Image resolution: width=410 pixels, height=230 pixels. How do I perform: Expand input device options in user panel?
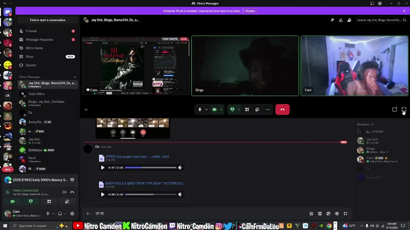[53, 214]
